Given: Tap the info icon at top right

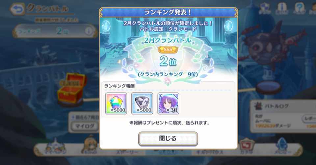Looking at the screenshot, I should pos(282,9).
